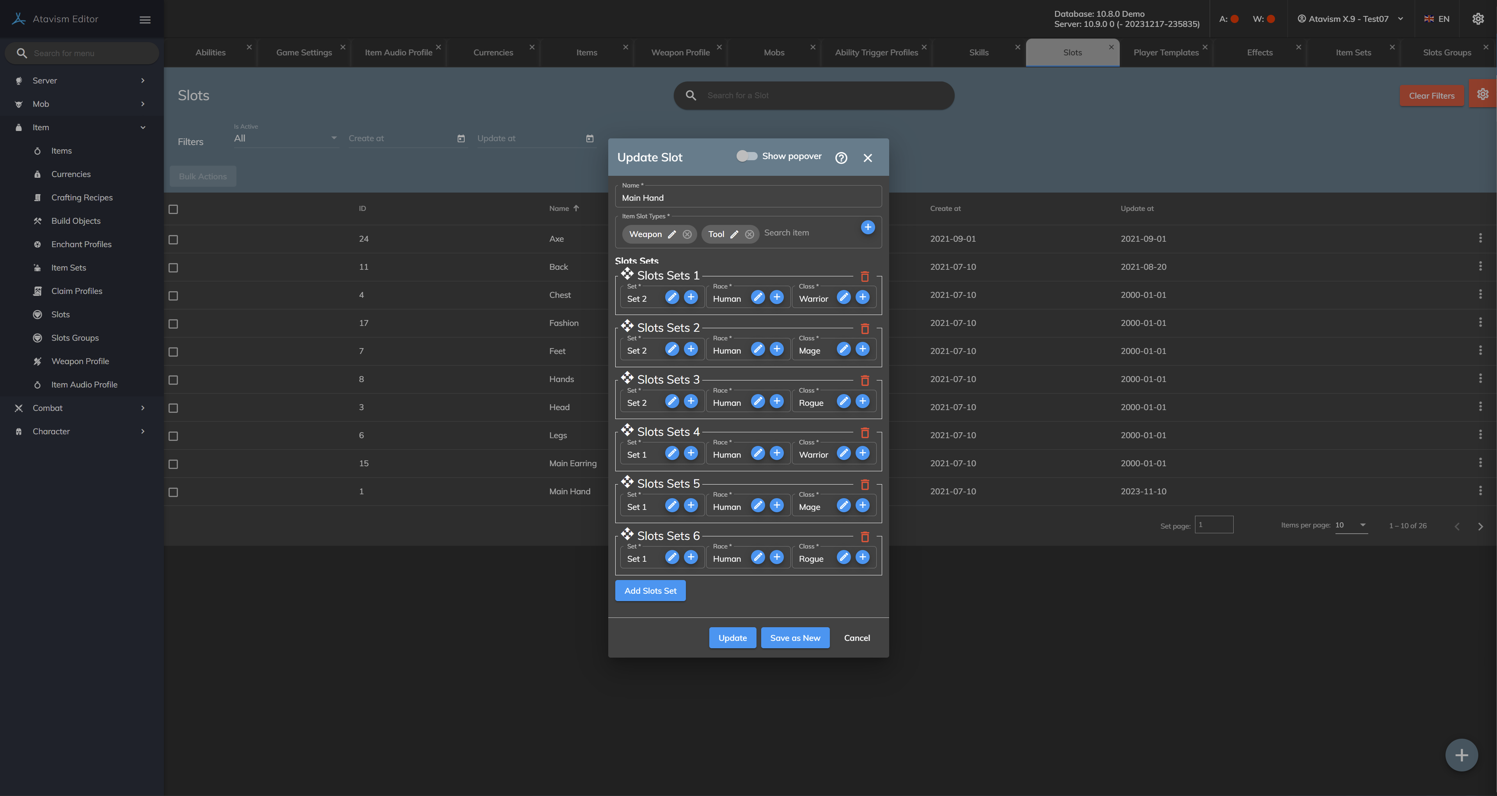
Task: Switch to the Weapon Profile tab
Action: pyautogui.click(x=680, y=53)
